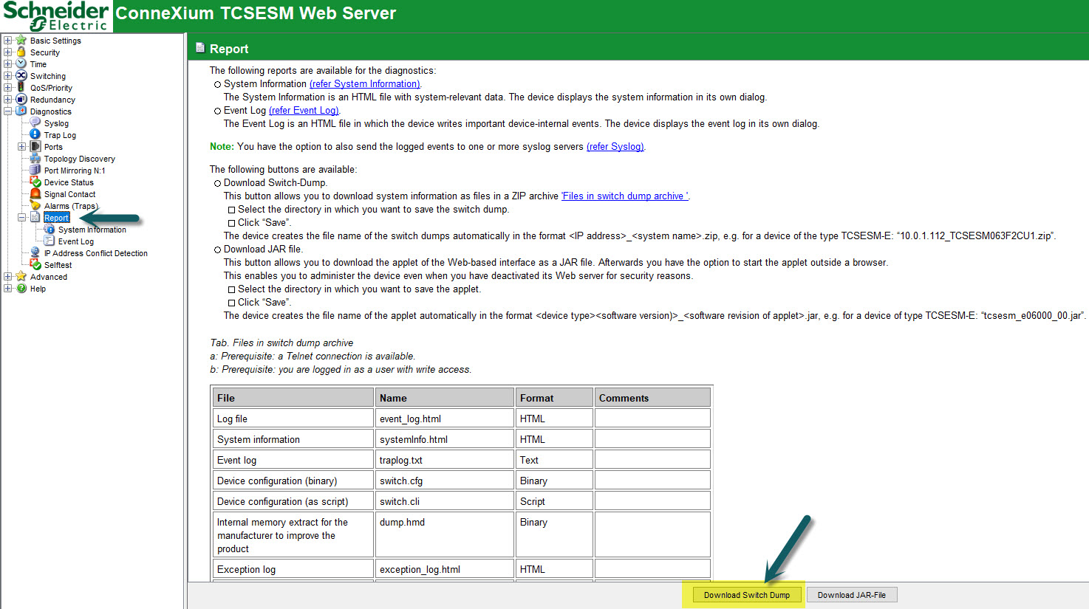Click the event_log.html table cell

pyautogui.click(x=445, y=419)
